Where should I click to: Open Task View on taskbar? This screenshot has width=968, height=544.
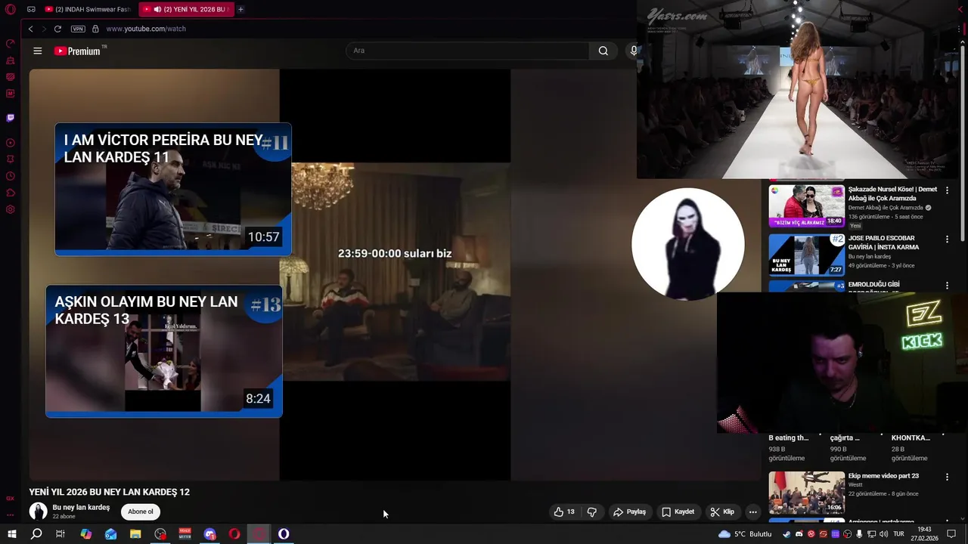point(60,534)
